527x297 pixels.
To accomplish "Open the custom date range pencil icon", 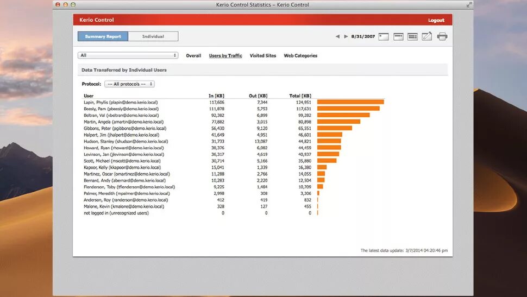I will [427, 36].
